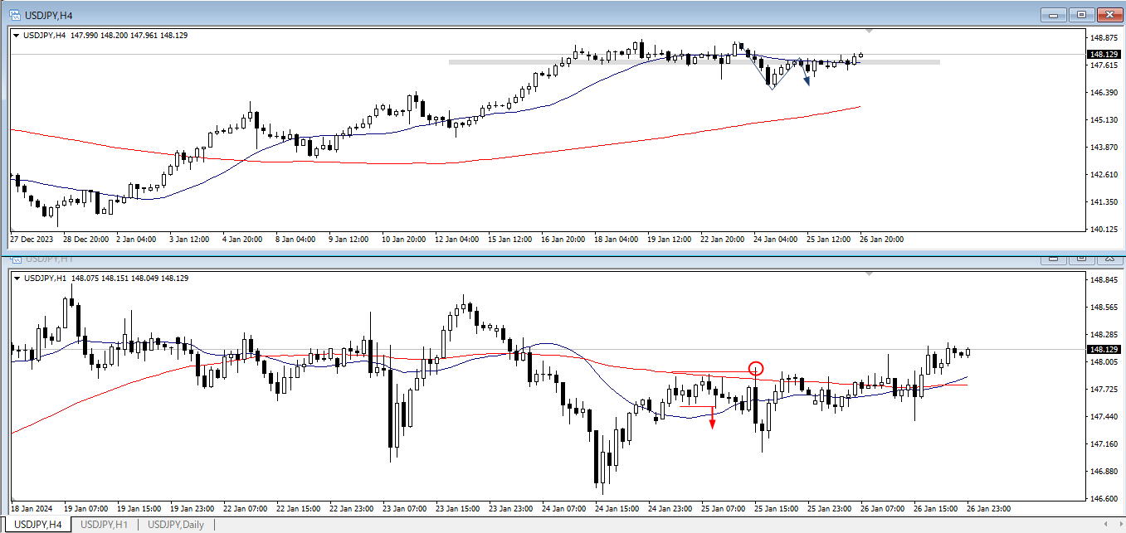The image size is (1126, 533).
Task: Select the USDJPY,H4 tab
Action: coord(37,524)
